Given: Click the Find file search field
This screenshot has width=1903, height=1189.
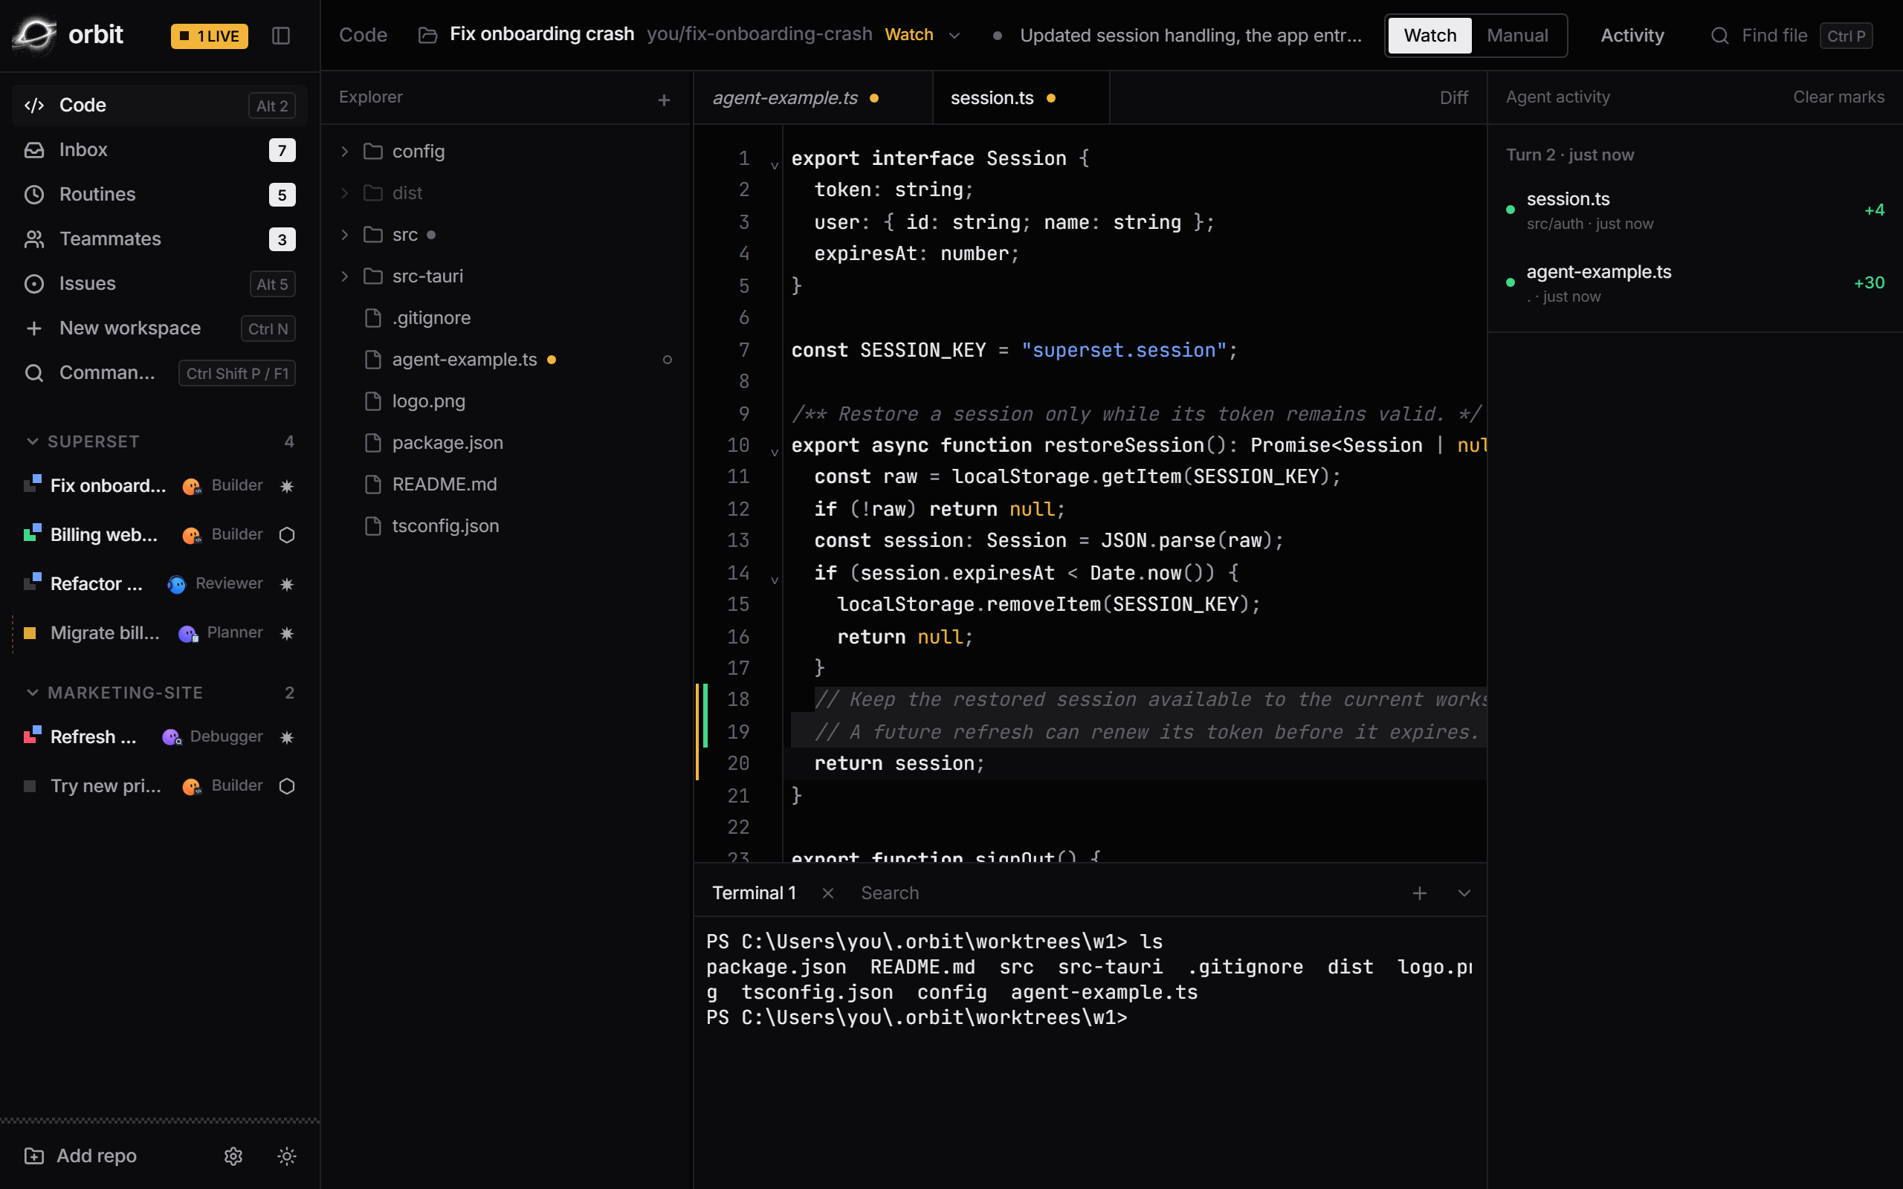Looking at the screenshot, I should click(x=1791, y=36).
